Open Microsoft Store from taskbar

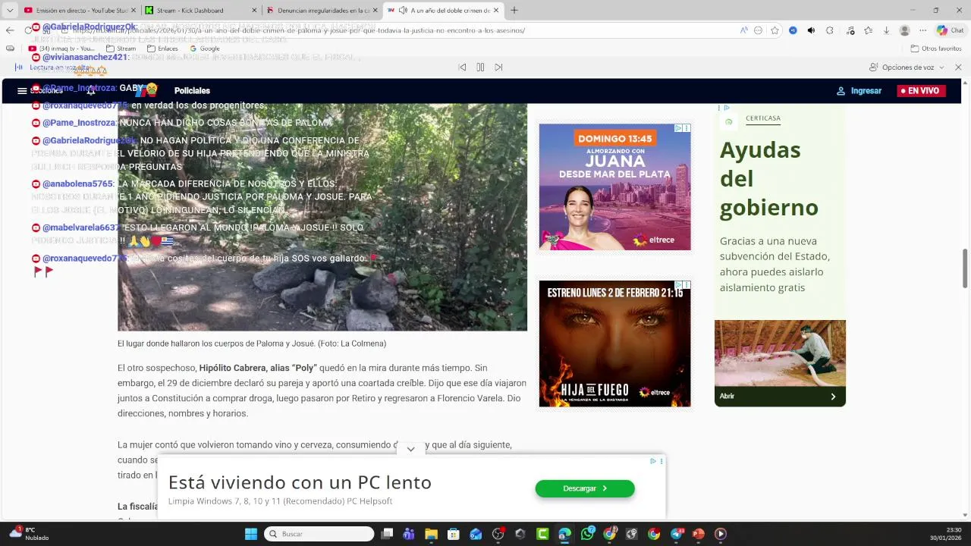(454, 534)
